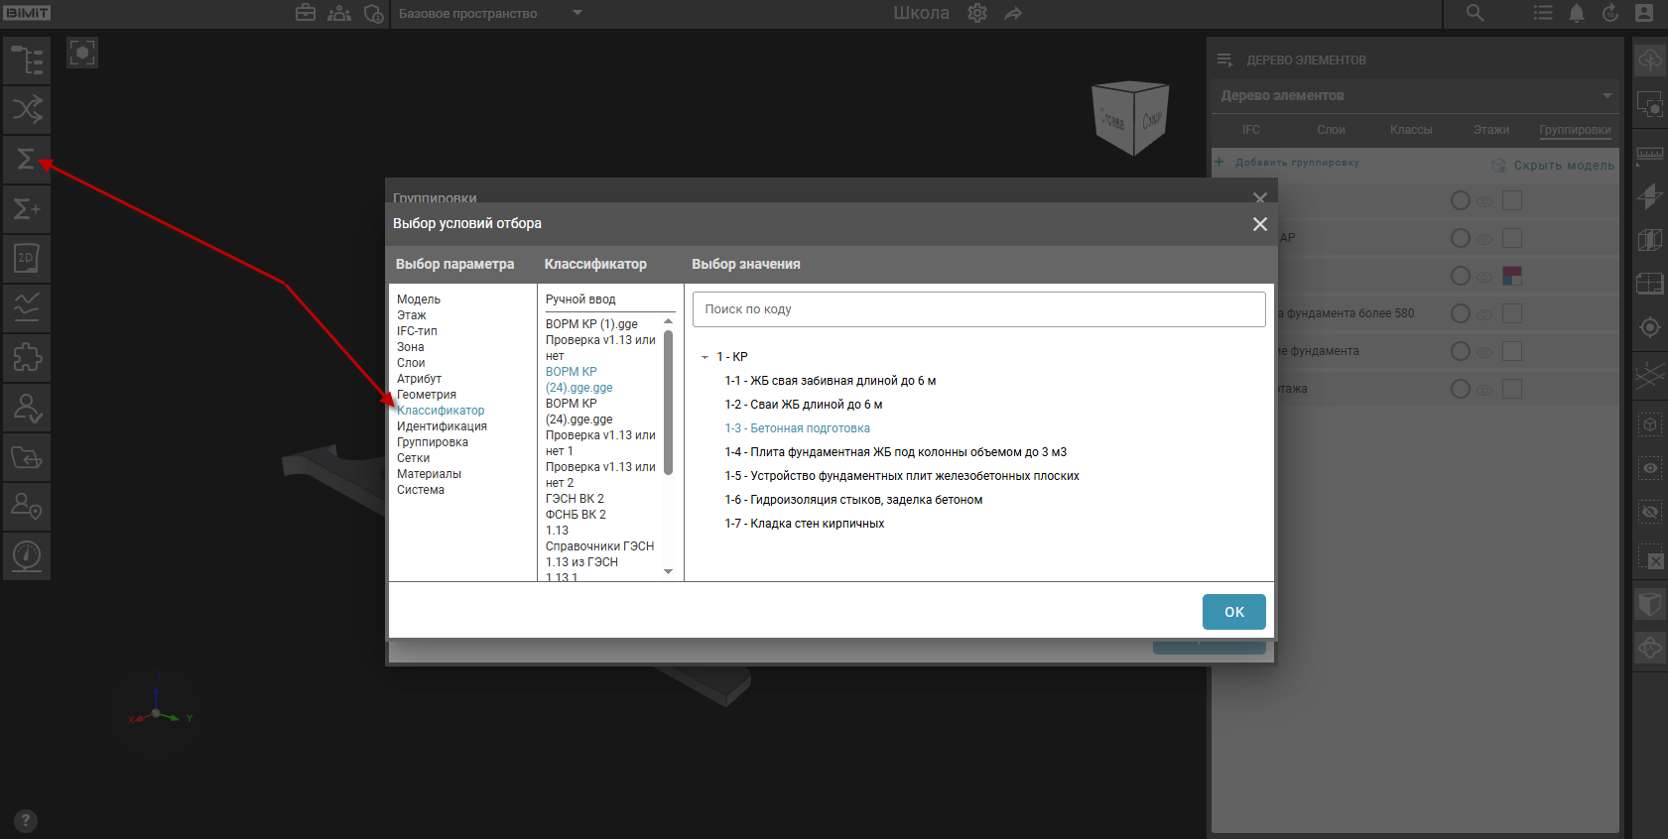Screen dimensions: 1668x839
Task: Click the 'Поиск по коду' search field
Action: point(978,309)
